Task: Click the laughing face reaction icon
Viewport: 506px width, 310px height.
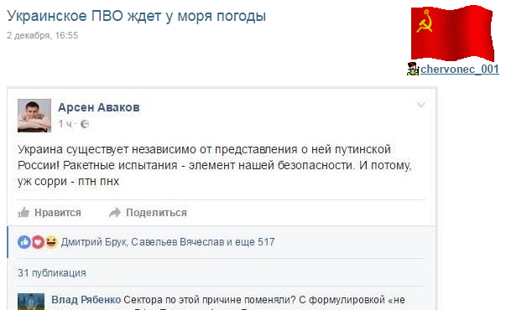Action: (51, 242)
